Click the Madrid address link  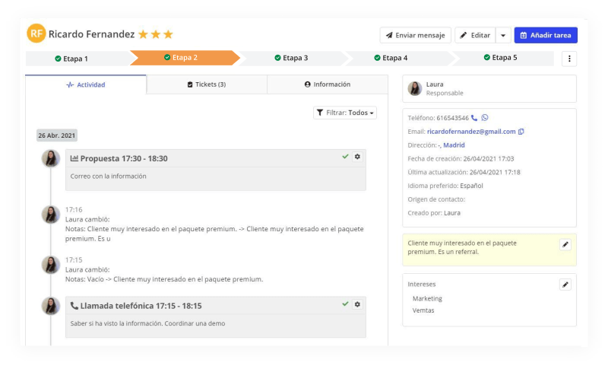tap(454, 145)
